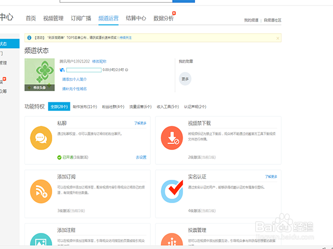Image resolution: width=333 pixels, height=249 pixels.
Task: Click the blue info icon in notice banner
Action: (29, 38)
